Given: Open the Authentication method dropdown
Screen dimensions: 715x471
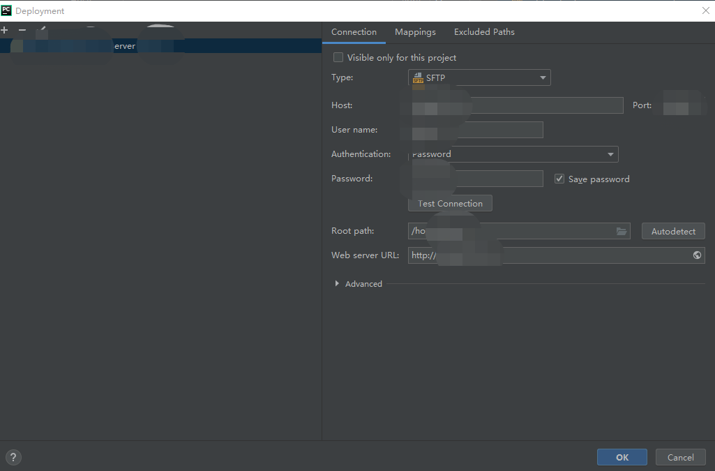Looking at the screenshot, I should pyautogui.click(x=513, y=154).
